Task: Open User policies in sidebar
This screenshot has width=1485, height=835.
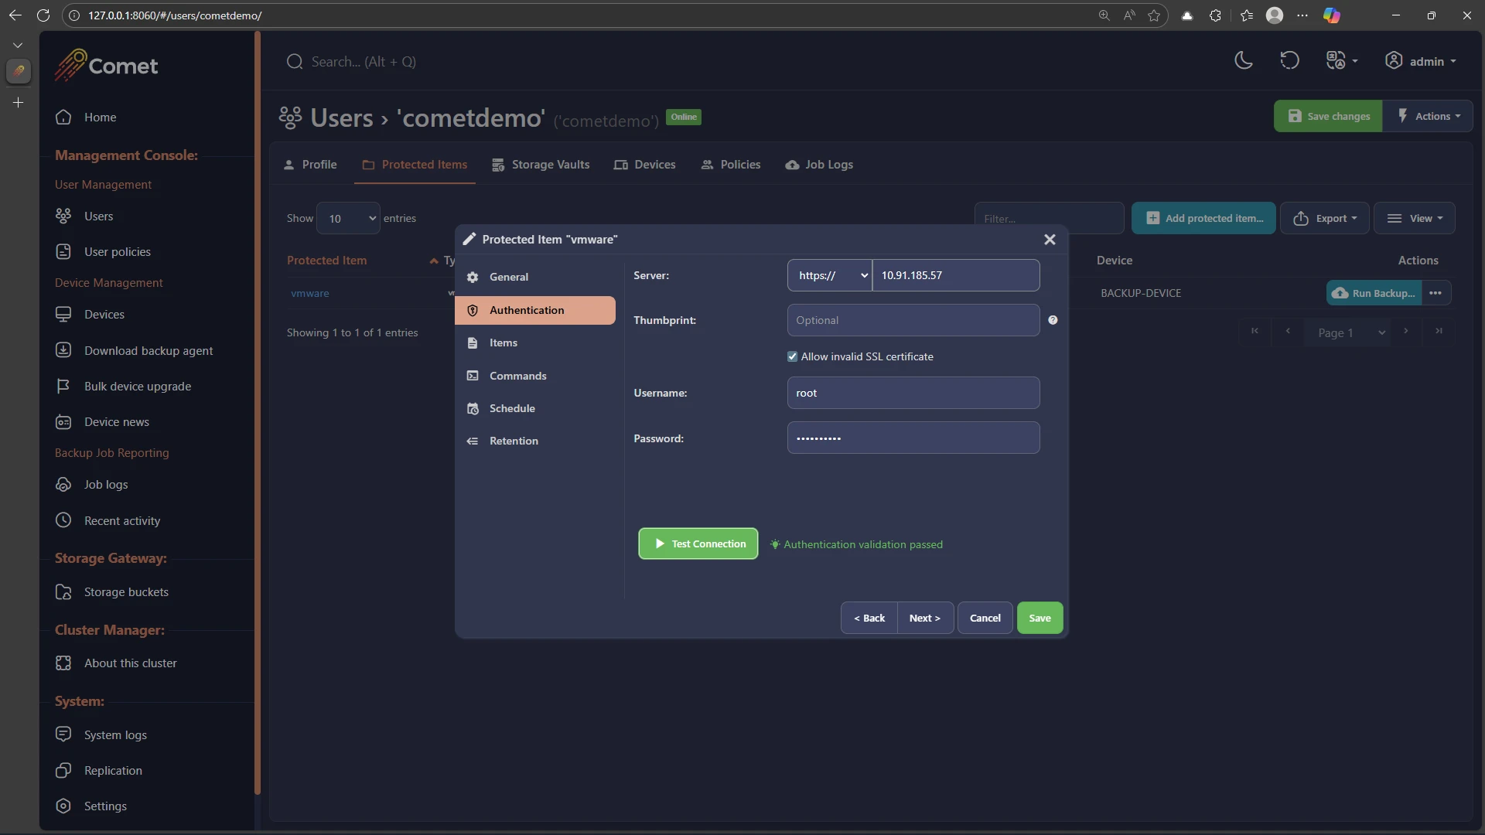Action: [117, 252]
